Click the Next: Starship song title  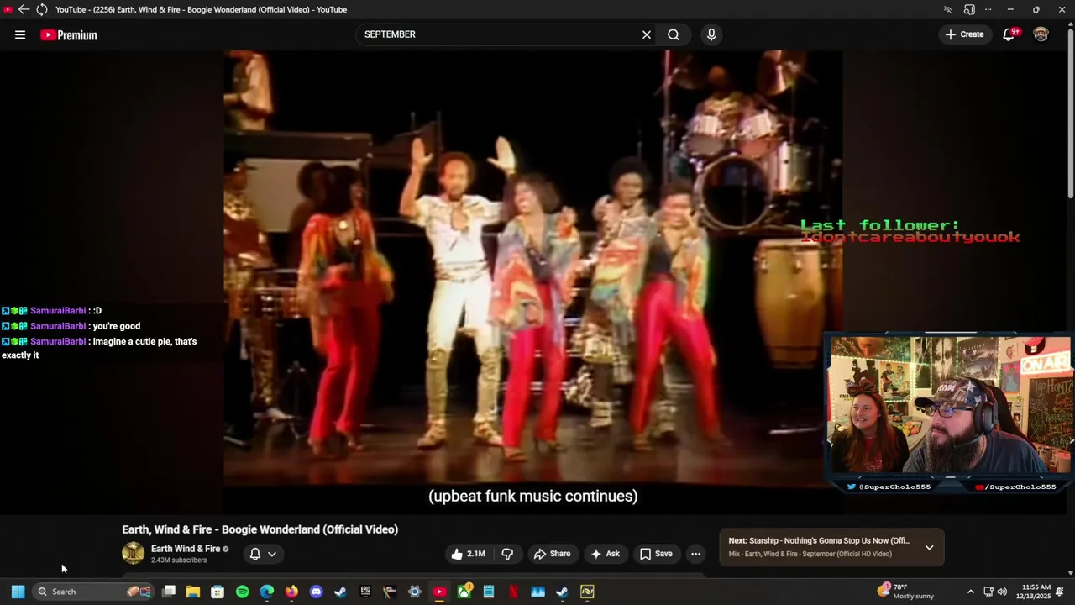819,541
